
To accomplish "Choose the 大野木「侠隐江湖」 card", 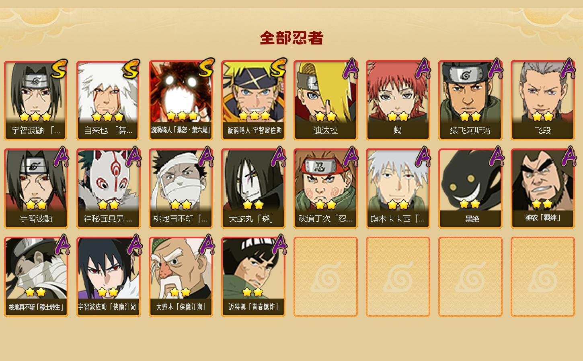I will click(x=181, y=277).
